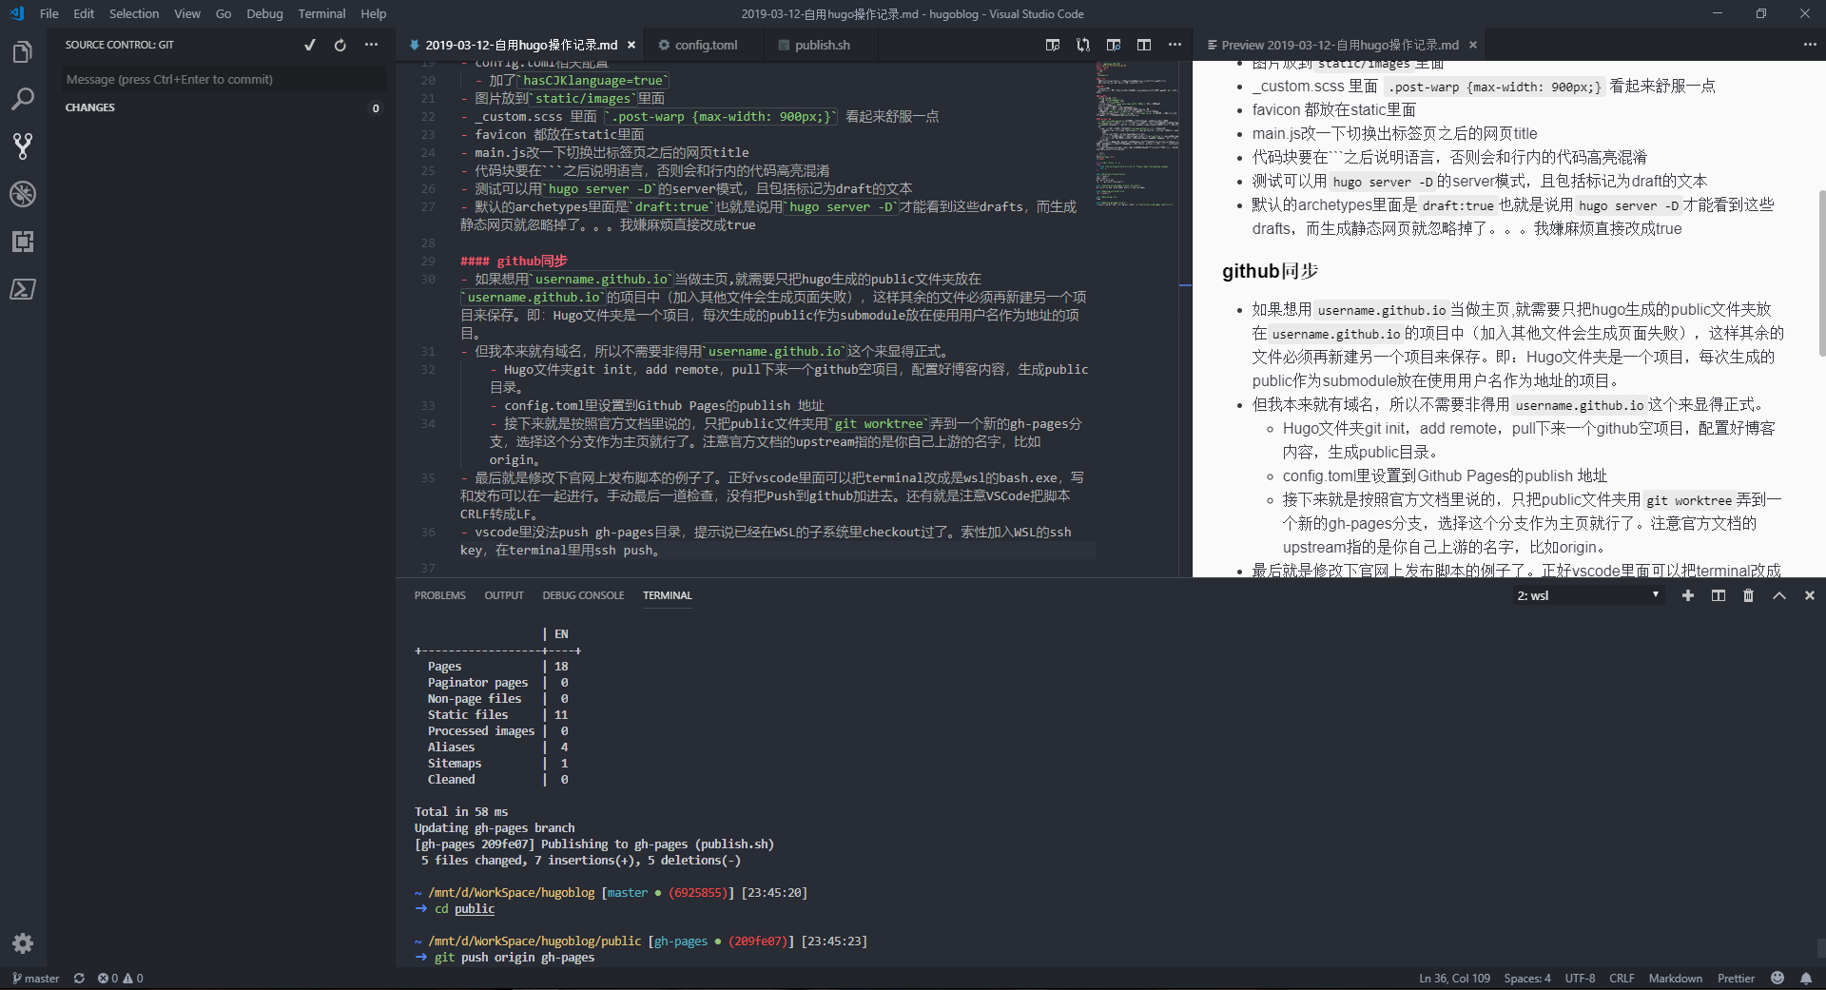Open preview to the side icon
Viewport: 1826px width, 990px height.
coord(1053,45)
